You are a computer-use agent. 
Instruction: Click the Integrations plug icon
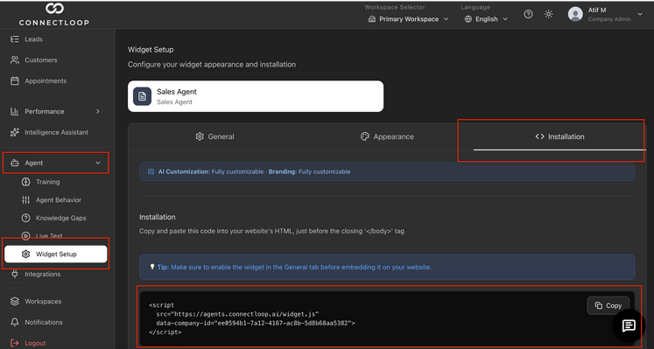pos(15,274)
